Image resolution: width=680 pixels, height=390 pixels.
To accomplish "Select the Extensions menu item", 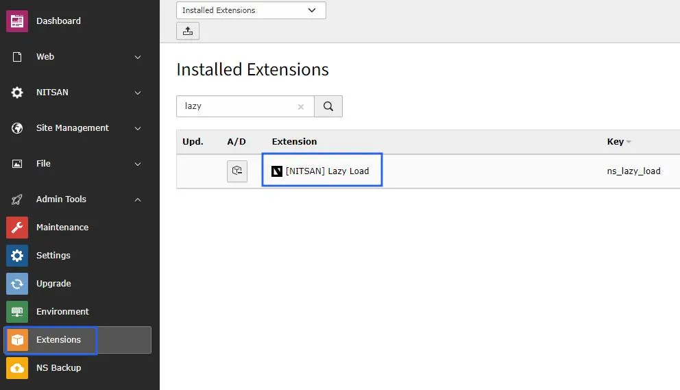I will [78, 340].
